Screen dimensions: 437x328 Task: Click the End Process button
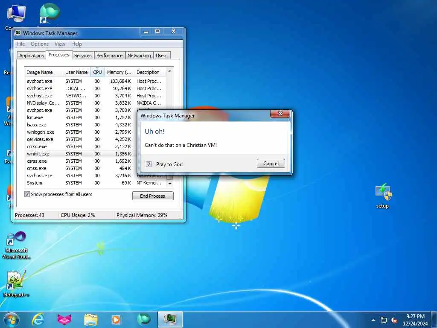(153, 196)
